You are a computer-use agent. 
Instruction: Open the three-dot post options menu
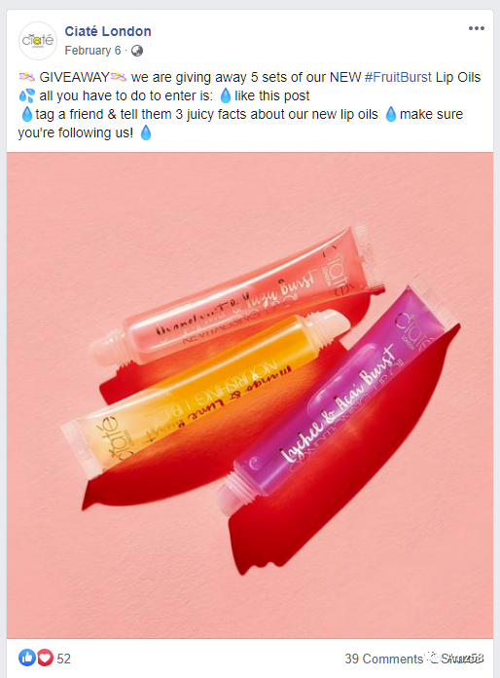click(477, 28)
